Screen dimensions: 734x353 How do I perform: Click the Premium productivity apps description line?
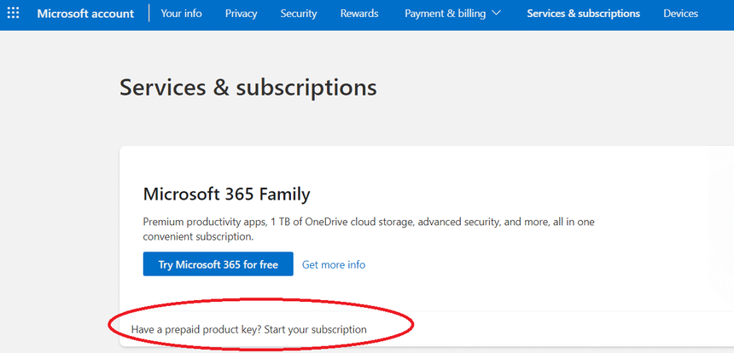tap(369, 222)
